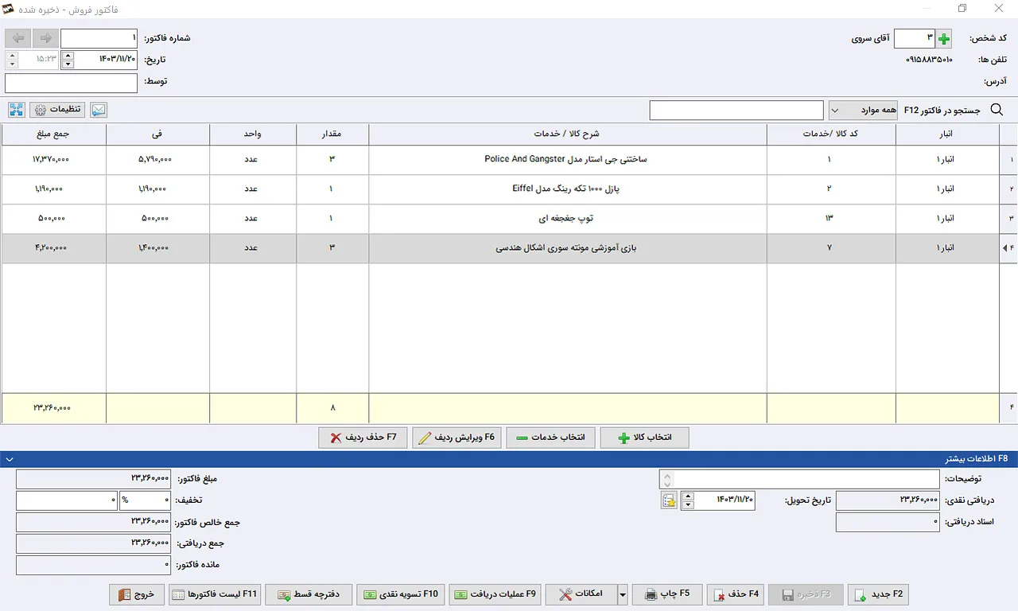
Task: Click خروج exit button
Action: [x=137, y=594]
